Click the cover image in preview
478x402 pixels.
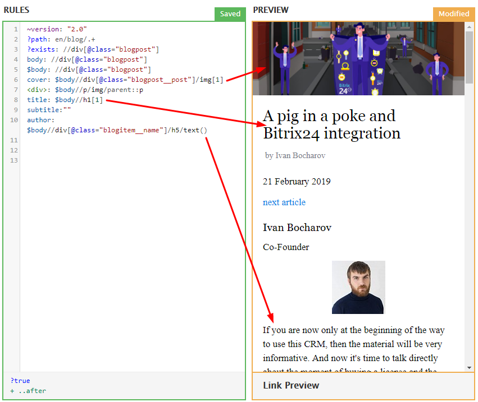point(358,58)
